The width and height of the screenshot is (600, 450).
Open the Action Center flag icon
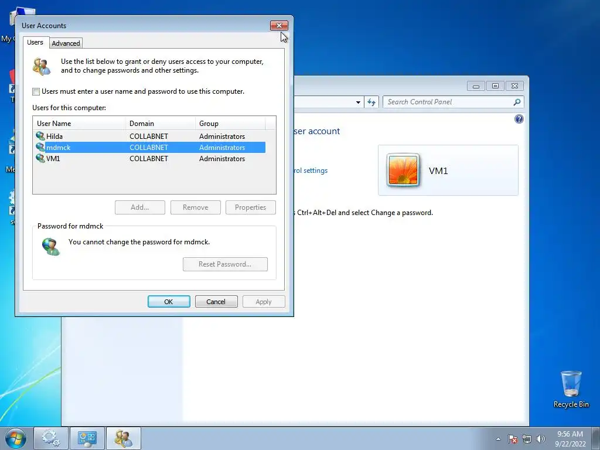click(x=513, y=439)
